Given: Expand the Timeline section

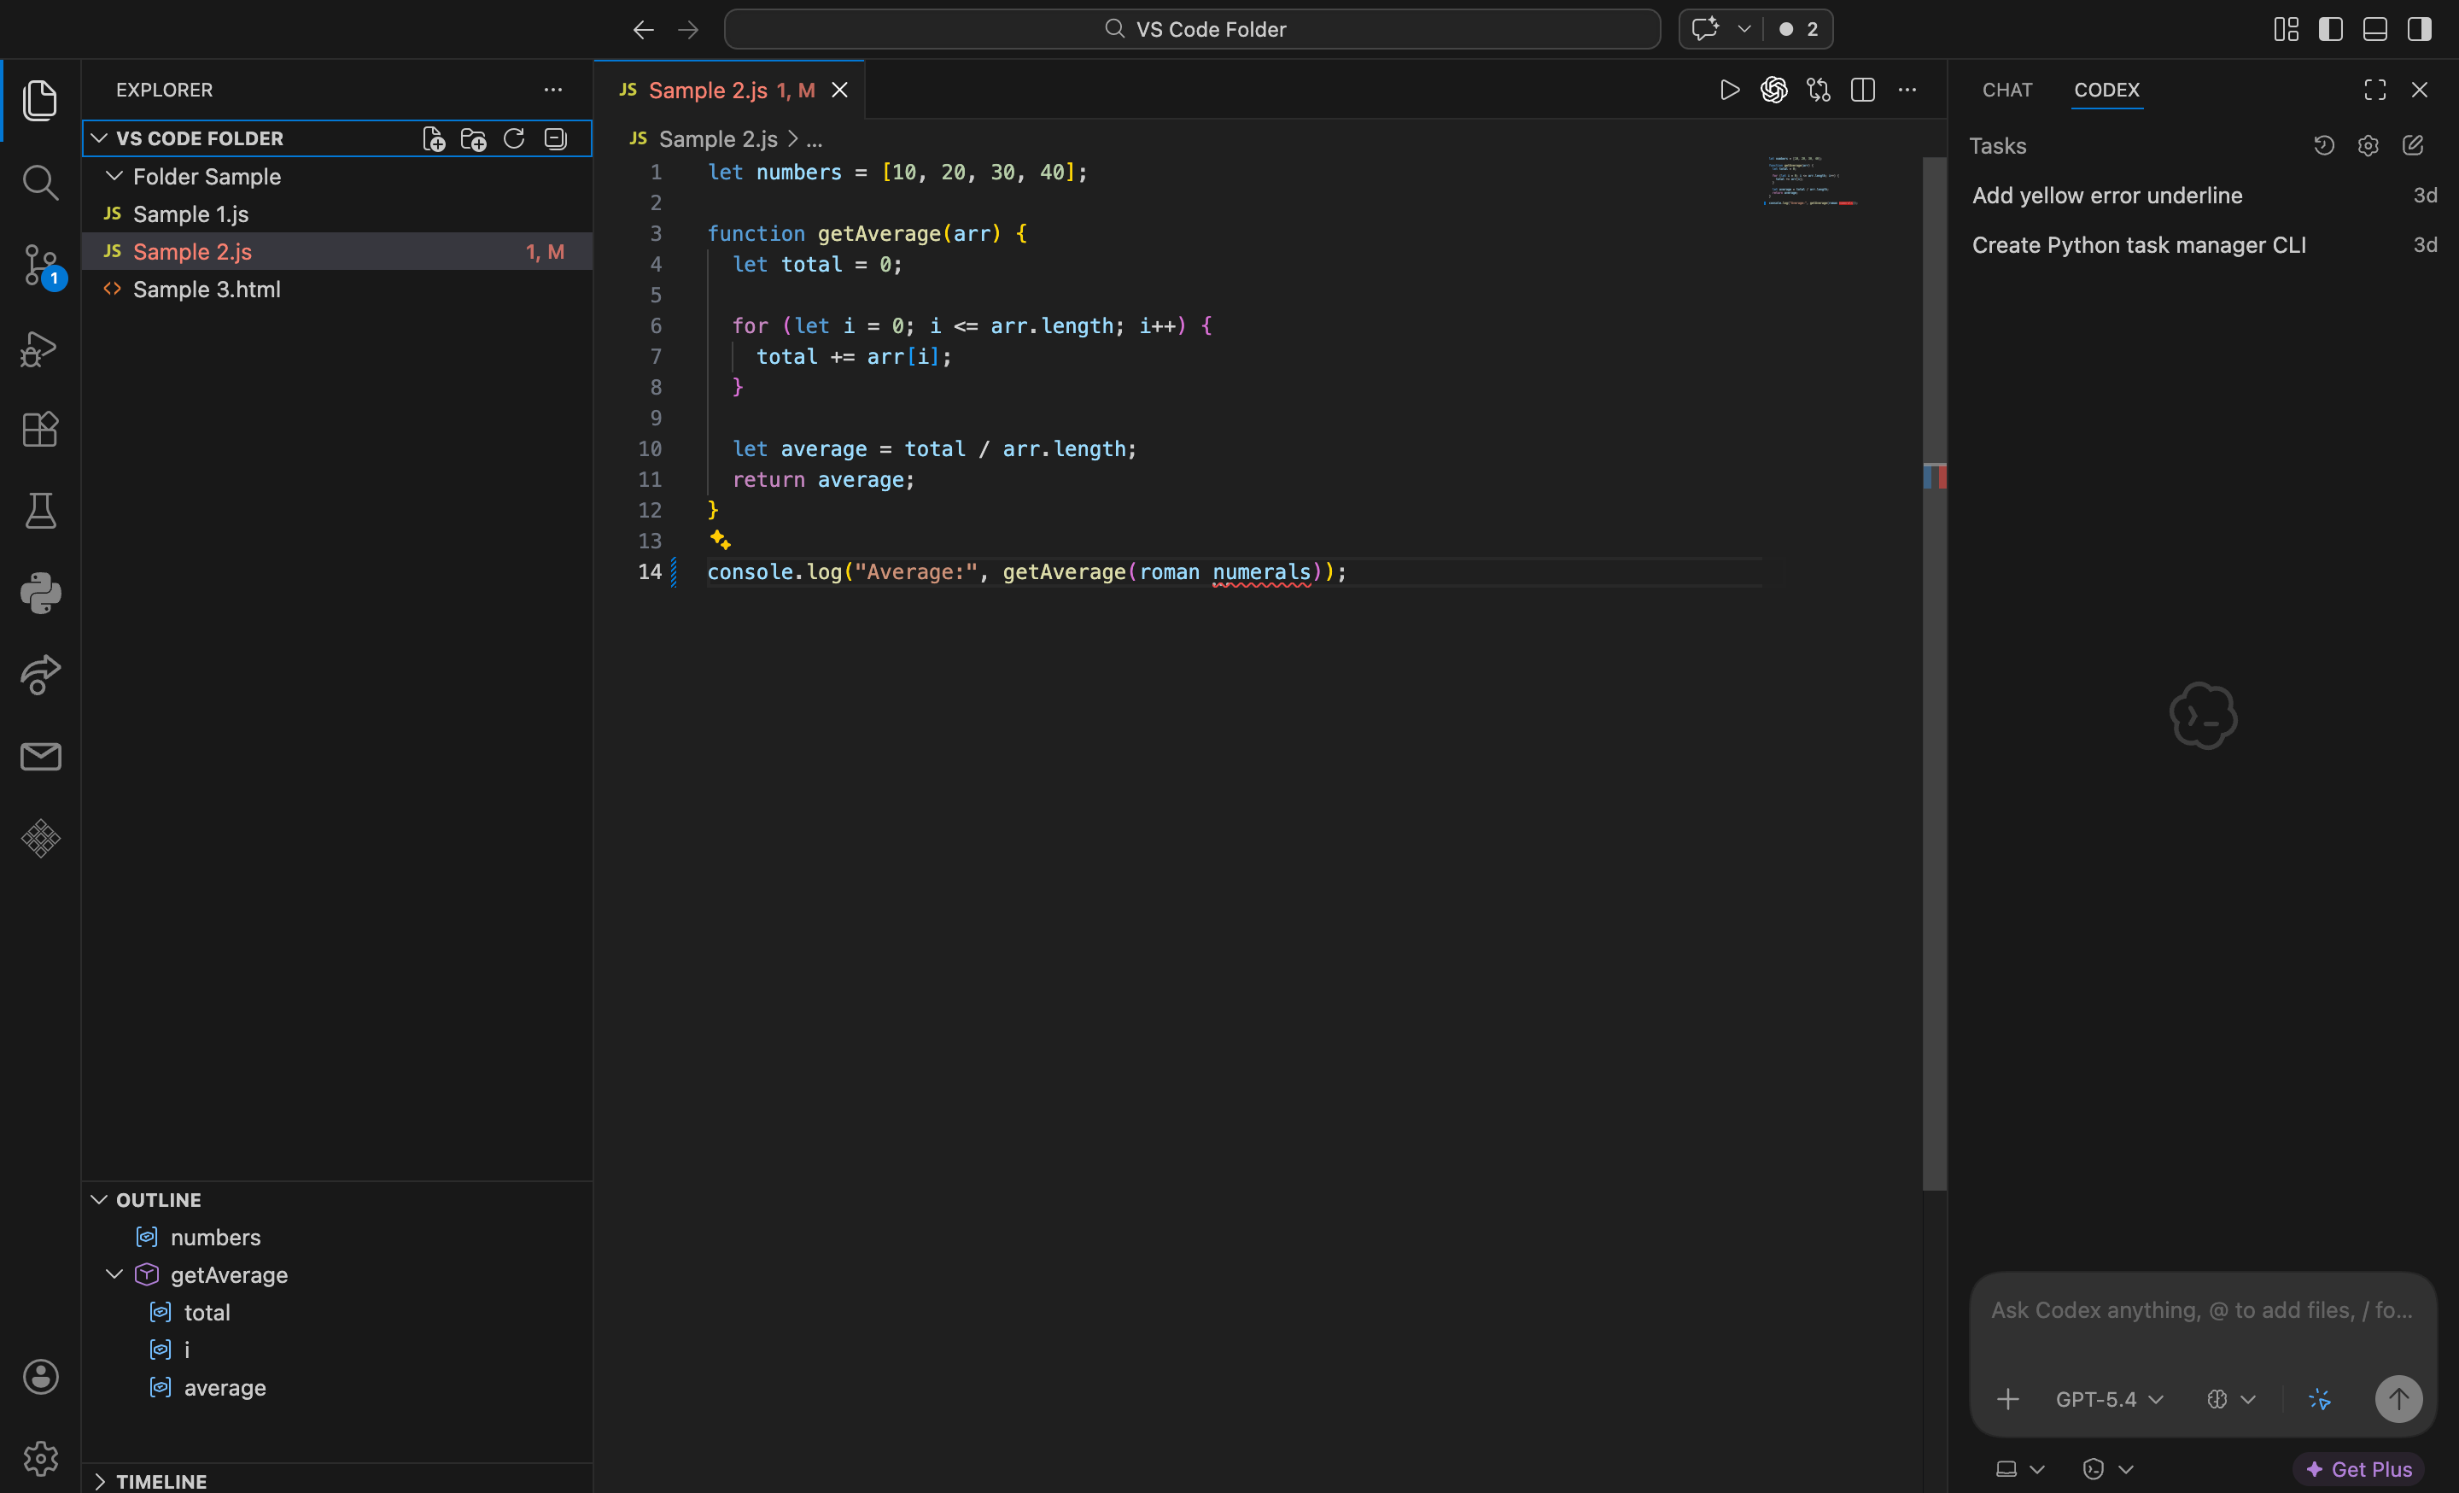Looking at the screenshot, I should [x=161, y=1481].
